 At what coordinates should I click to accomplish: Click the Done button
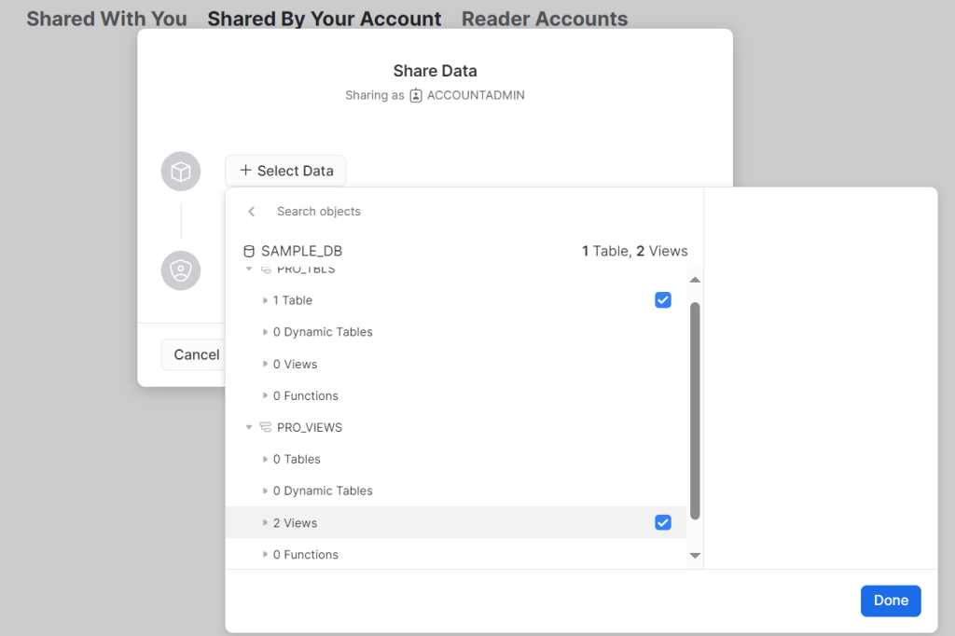(890, 601)
